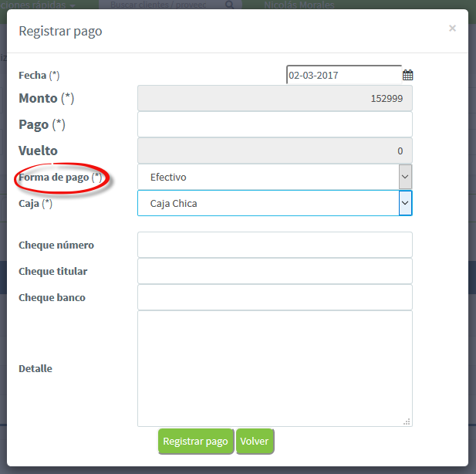Click into the Pago amount field
The height and width of the screenshot is (474, 476).
click(275, 124)
